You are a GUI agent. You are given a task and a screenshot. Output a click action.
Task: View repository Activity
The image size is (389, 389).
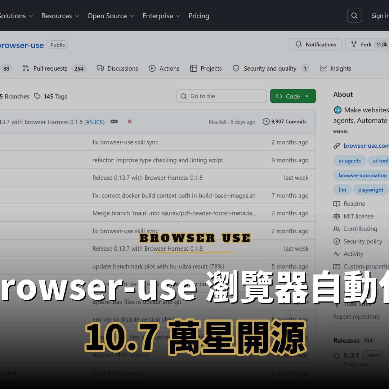(x=353, y=254)
